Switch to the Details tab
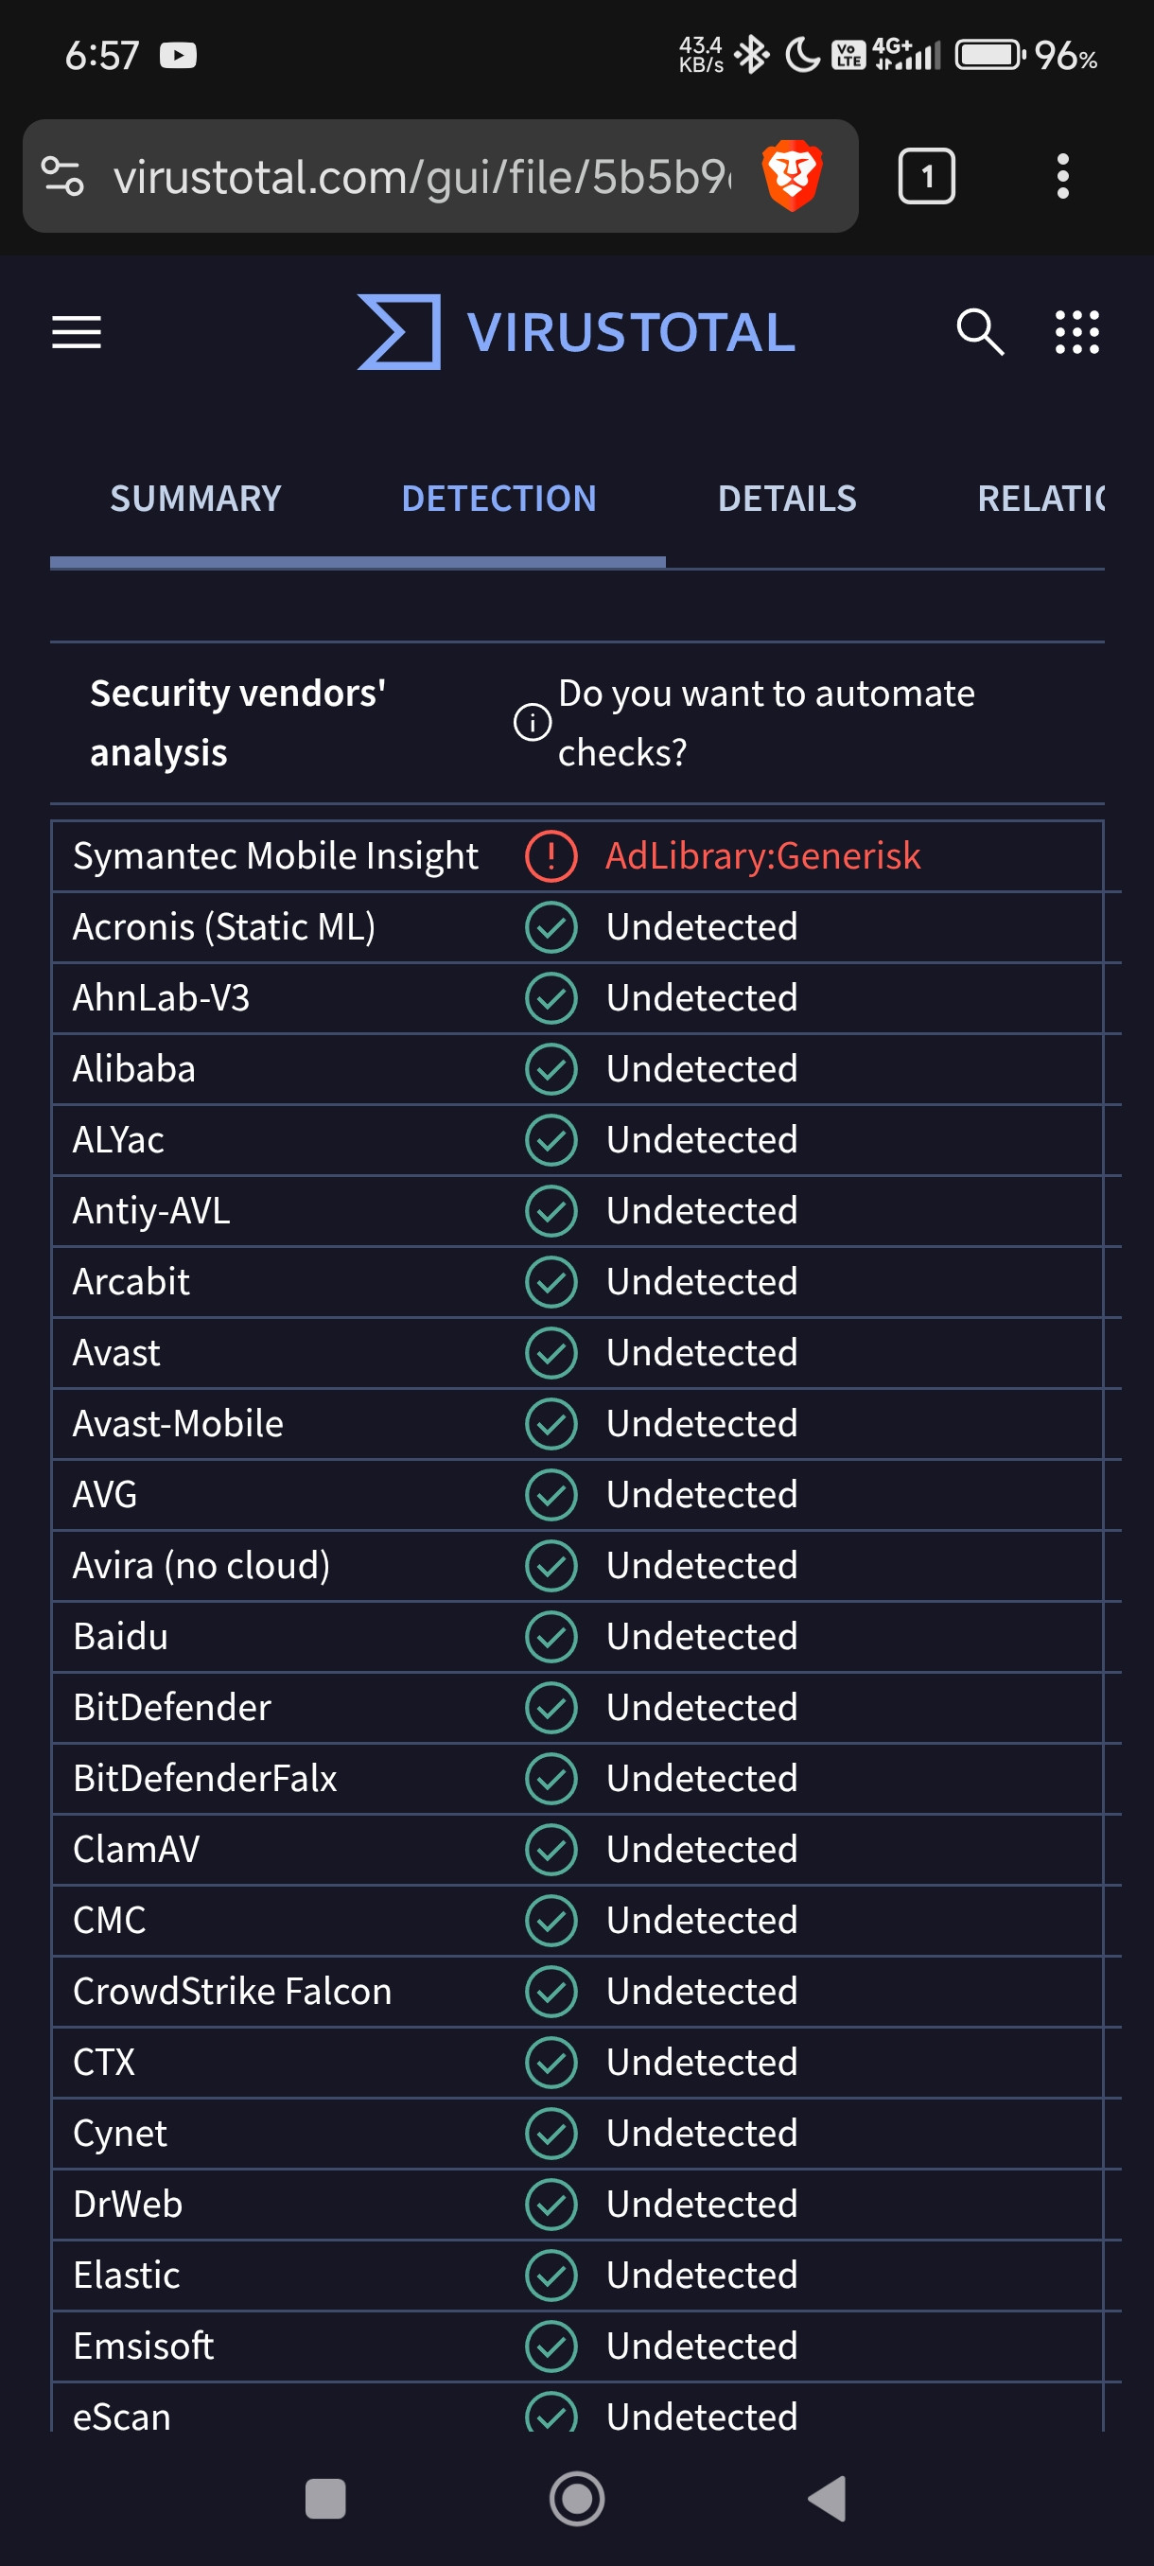This screenshot has width=1154, height=2566. [x=787, y=498]
